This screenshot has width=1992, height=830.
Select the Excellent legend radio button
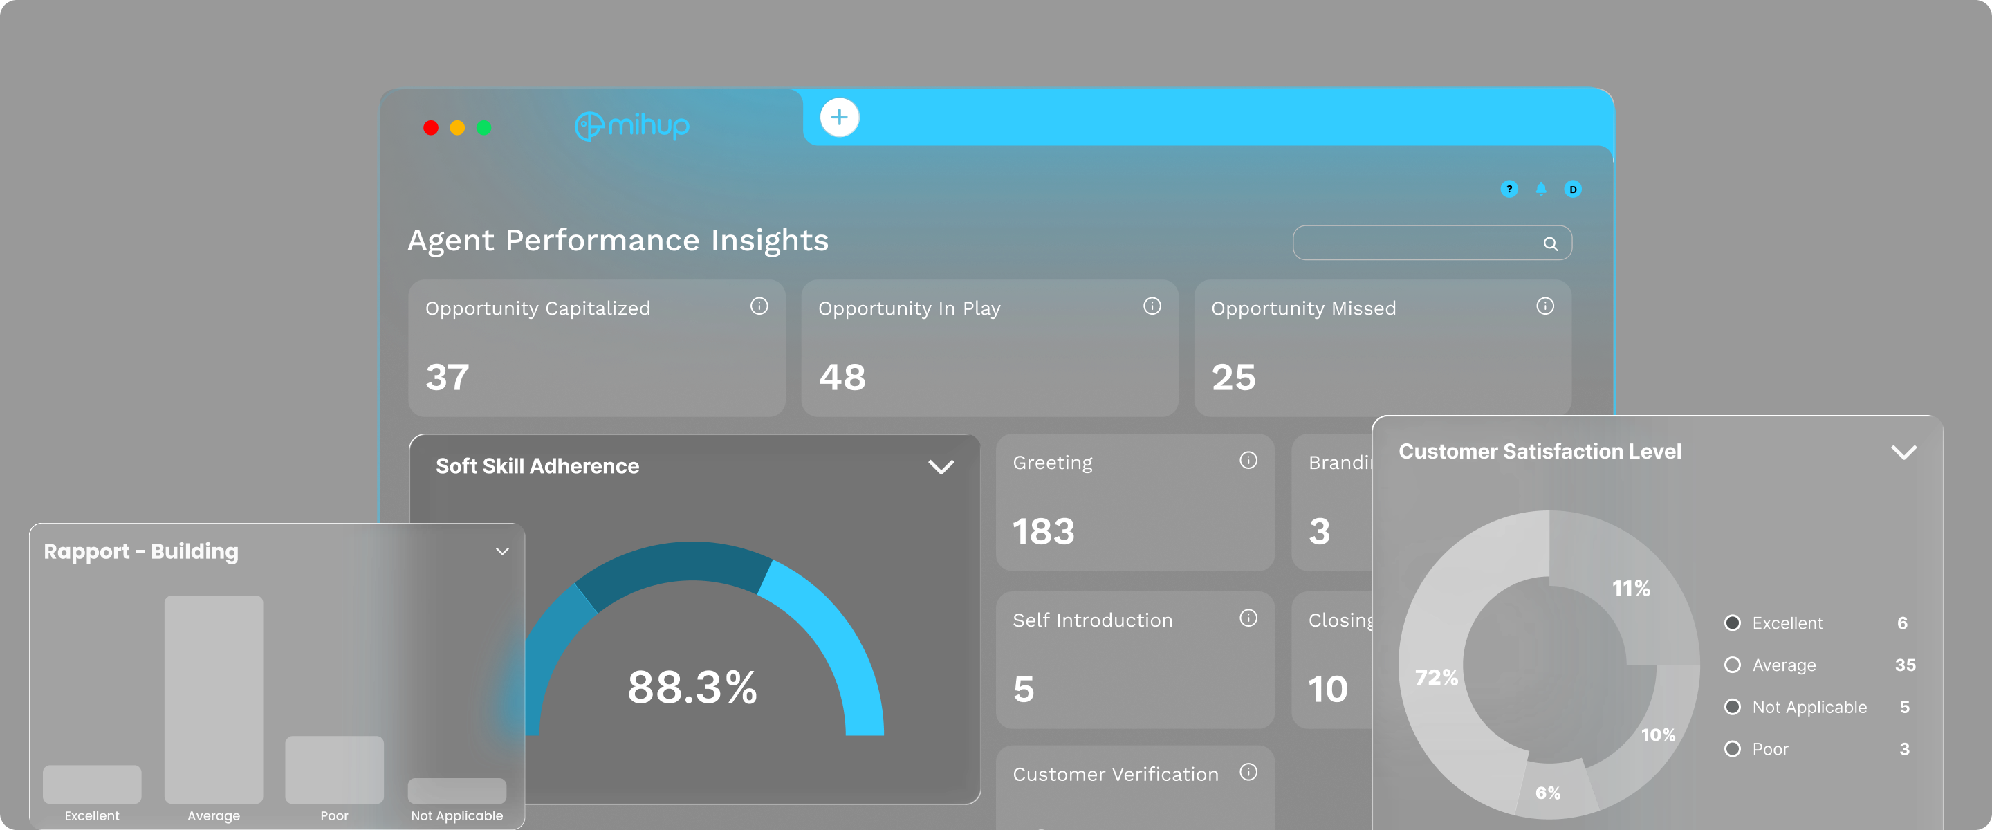pyautogui.click(x=1732, y=622)
